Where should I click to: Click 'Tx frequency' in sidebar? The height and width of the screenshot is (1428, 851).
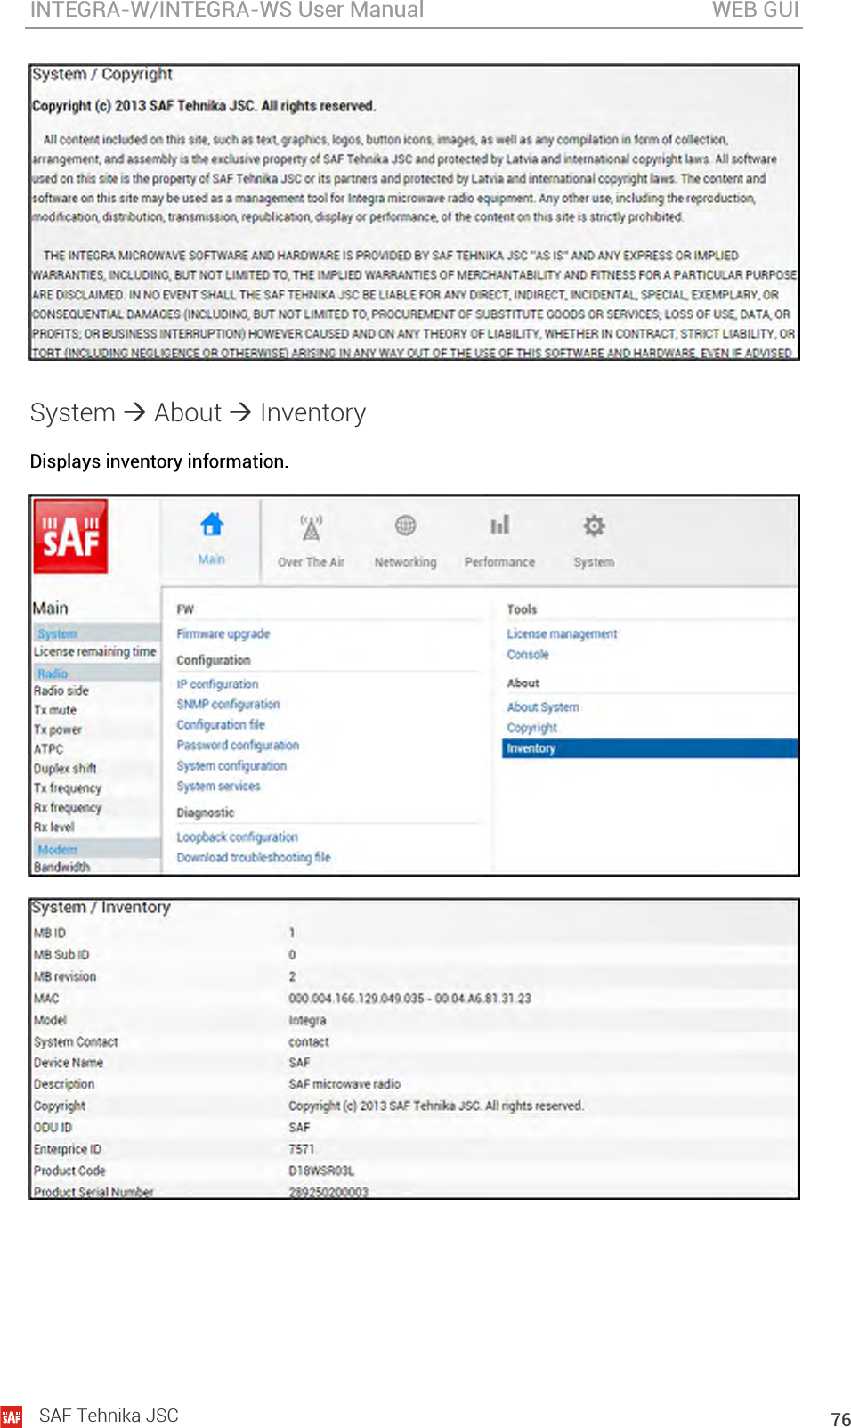point(68,787)
